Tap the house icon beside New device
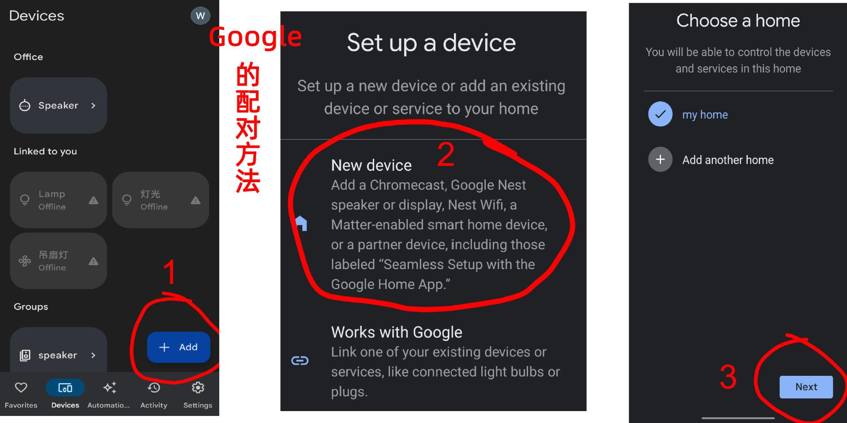The width and height of the screenshot is (847, 423). 301,224
